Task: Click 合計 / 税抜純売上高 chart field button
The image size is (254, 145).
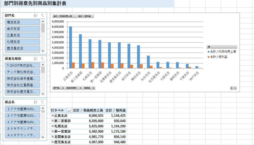Action: tap(64, 16)
